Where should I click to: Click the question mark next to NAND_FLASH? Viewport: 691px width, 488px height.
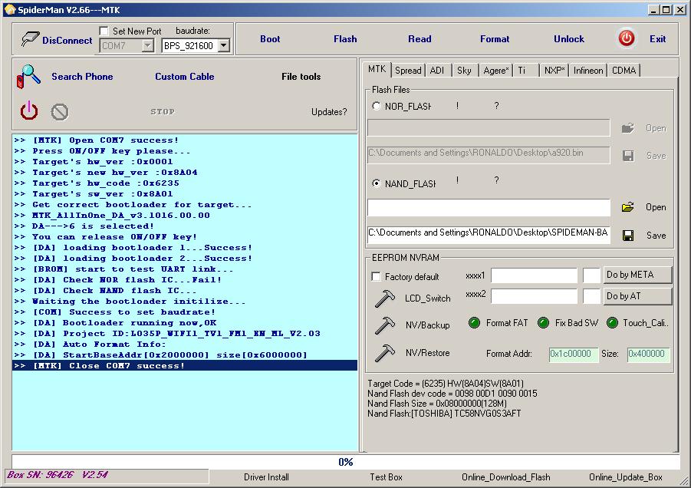tap(496, 180)
